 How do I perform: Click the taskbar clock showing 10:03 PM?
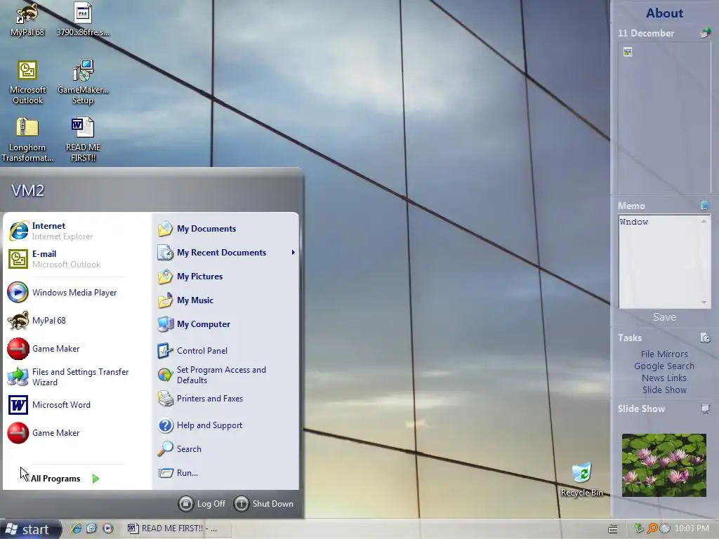click(692, 528)
